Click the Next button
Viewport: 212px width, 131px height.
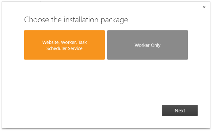point(180,110)
